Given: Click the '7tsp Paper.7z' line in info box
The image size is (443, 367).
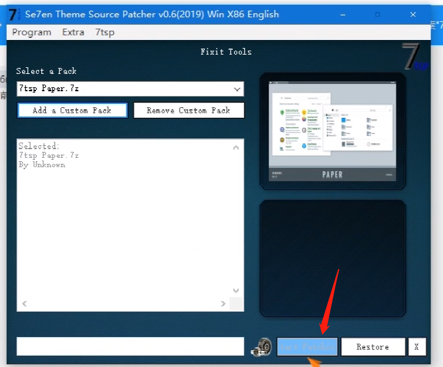Looking at the screenshot, I should (49, 155).
